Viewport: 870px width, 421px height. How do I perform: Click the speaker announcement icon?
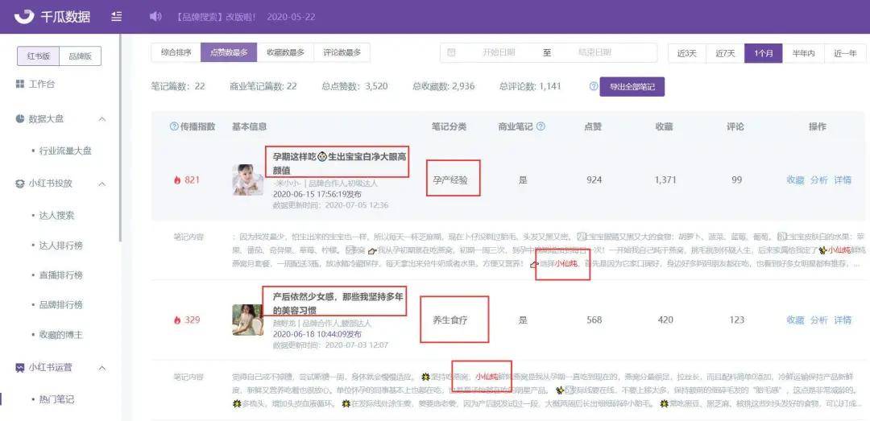click(x=155, y=16)
